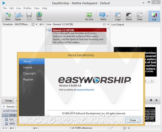
Task: Open the Live menu
Action: pyautogui.click(x=19, y=8)
